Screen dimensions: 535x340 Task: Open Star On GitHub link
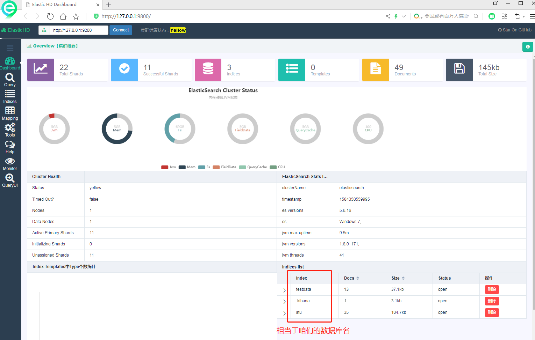coord(515,30)
